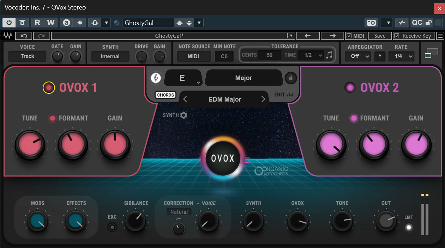Image resolution: width=445 pixels, height=248 pixels.
Task: Open the SYNTH gear settings
Action: point(184,115)
